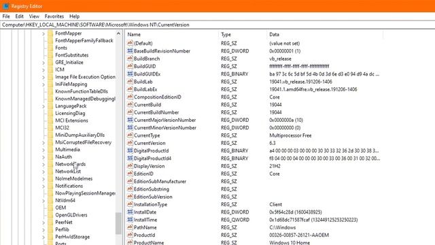Select the InstallationType value name
This screenshot has width=435, height=245.
pyautogui.click(x=151, y=204)
